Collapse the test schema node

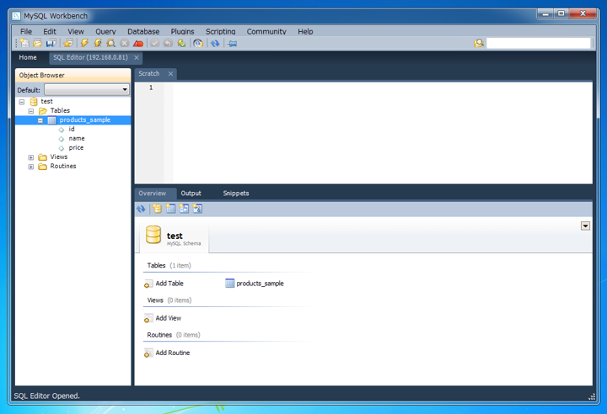[22, 102]
